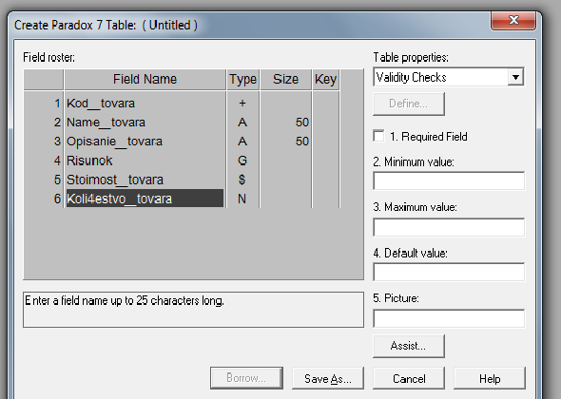Cancel the table creation

click(x=409, y=378)
